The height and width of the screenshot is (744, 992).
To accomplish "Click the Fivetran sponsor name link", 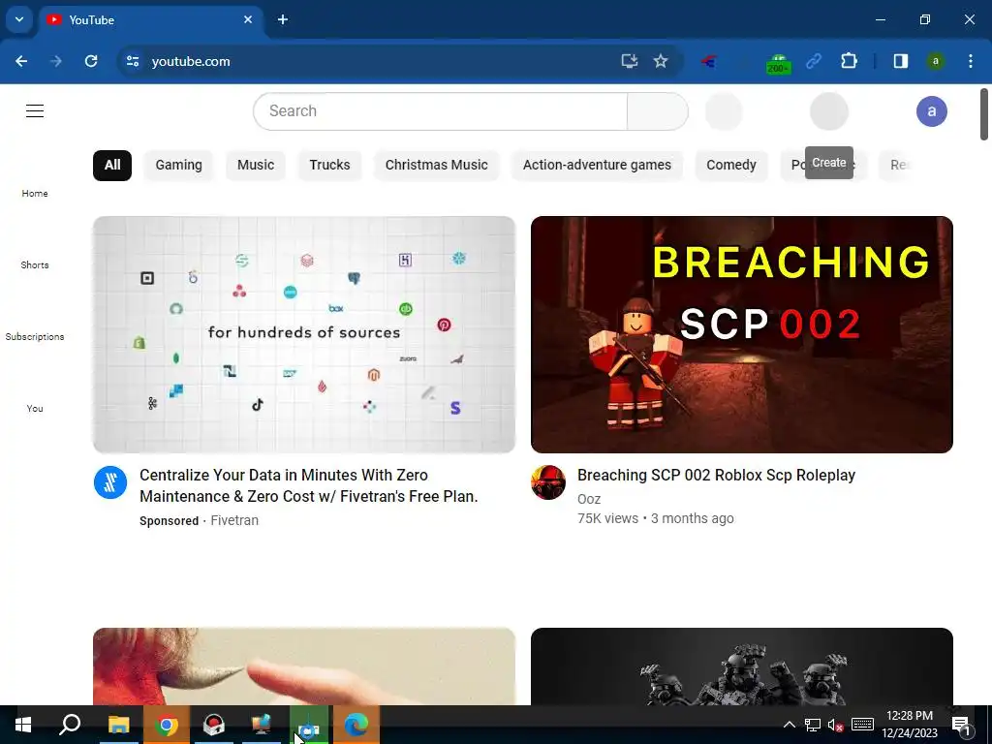I will click(x=234, y=520).
